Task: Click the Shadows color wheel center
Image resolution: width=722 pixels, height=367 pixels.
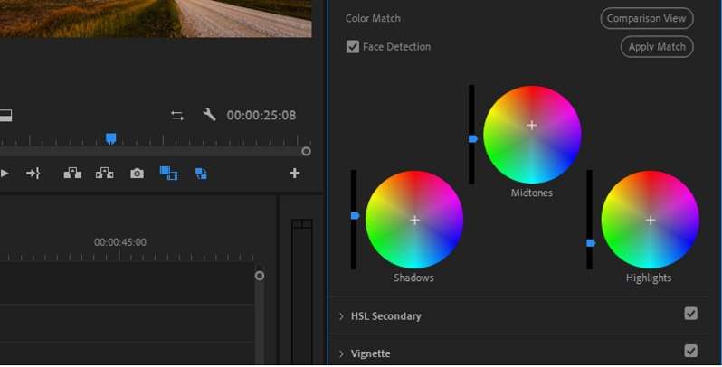Action: click(415, 221)
